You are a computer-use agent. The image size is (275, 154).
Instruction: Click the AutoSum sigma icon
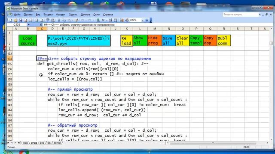tap(103, 20)
